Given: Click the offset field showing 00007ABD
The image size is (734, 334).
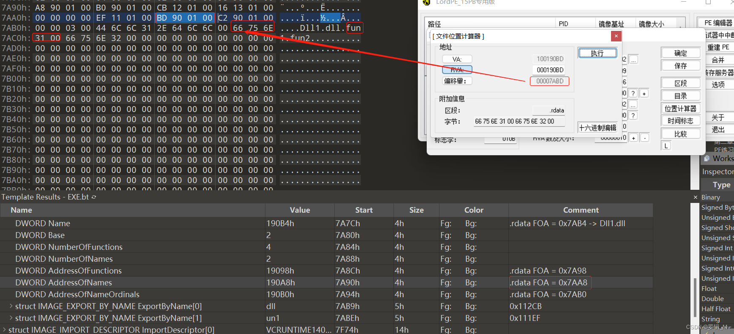Looking at the screenshot, I should pos(550,81).
